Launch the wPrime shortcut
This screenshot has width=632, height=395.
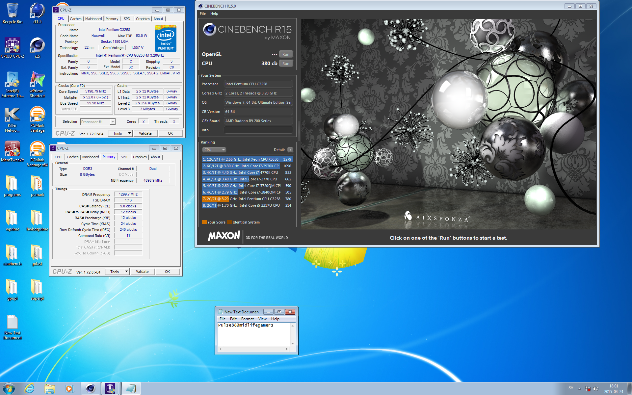point(37,85)
